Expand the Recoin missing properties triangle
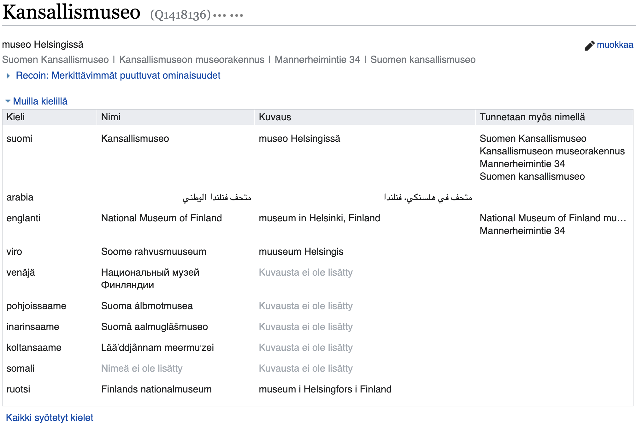636x425 pixels. tap(8, 76)
